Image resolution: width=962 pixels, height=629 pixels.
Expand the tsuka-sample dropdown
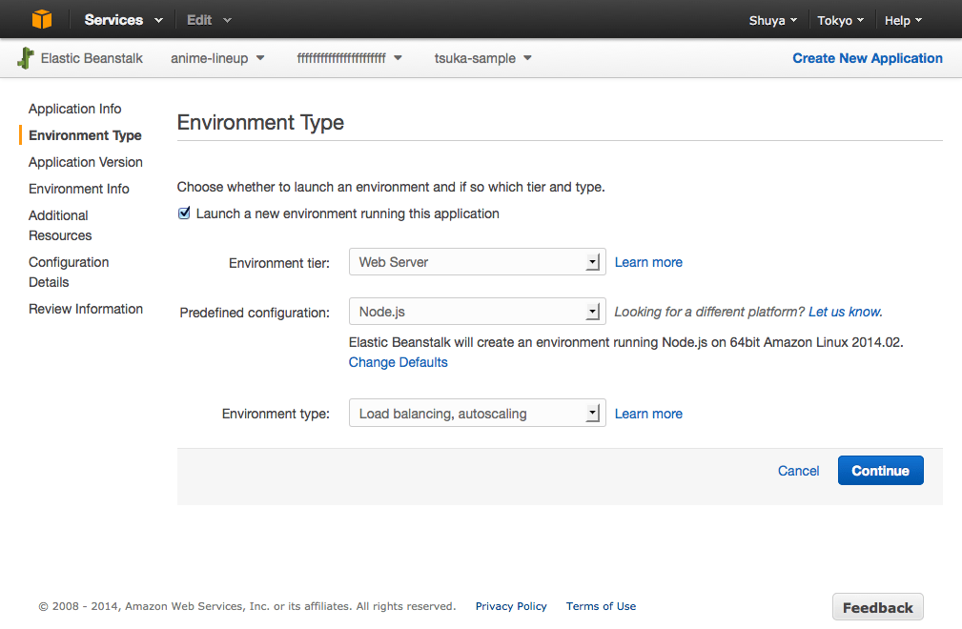pyautogui.click(x=482, y=58)
